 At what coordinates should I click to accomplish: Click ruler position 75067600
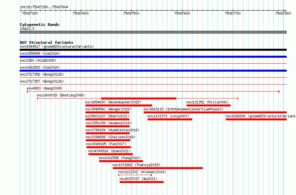(x=182, y=13)
